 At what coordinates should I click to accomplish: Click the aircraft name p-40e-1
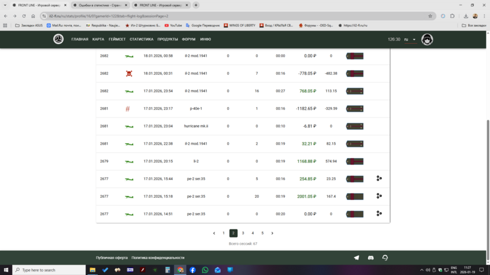[196, 109]
